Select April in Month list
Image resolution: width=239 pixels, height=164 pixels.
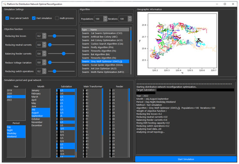coord(40,100)
